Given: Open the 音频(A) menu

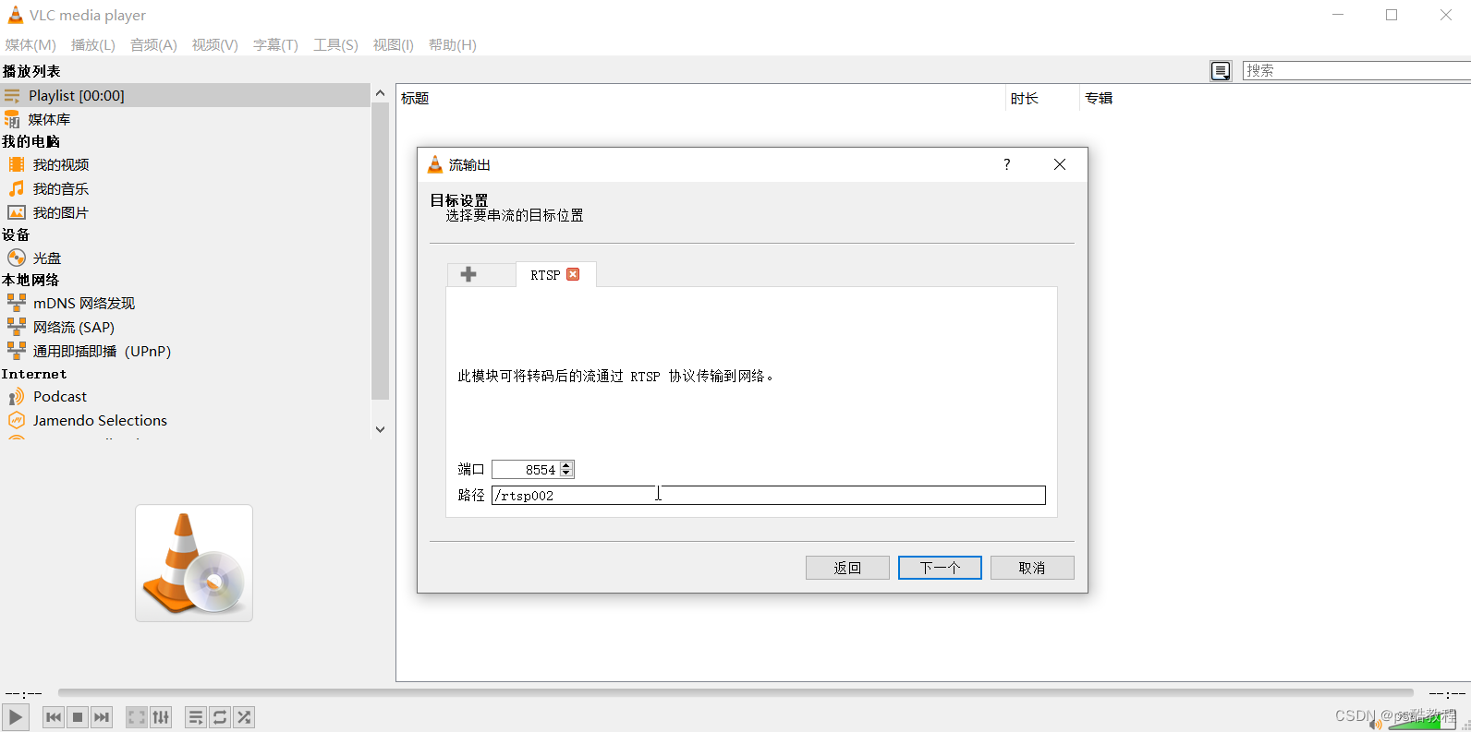Looking at the screenshot, I should pyautogui.click(x=153, y=44).
